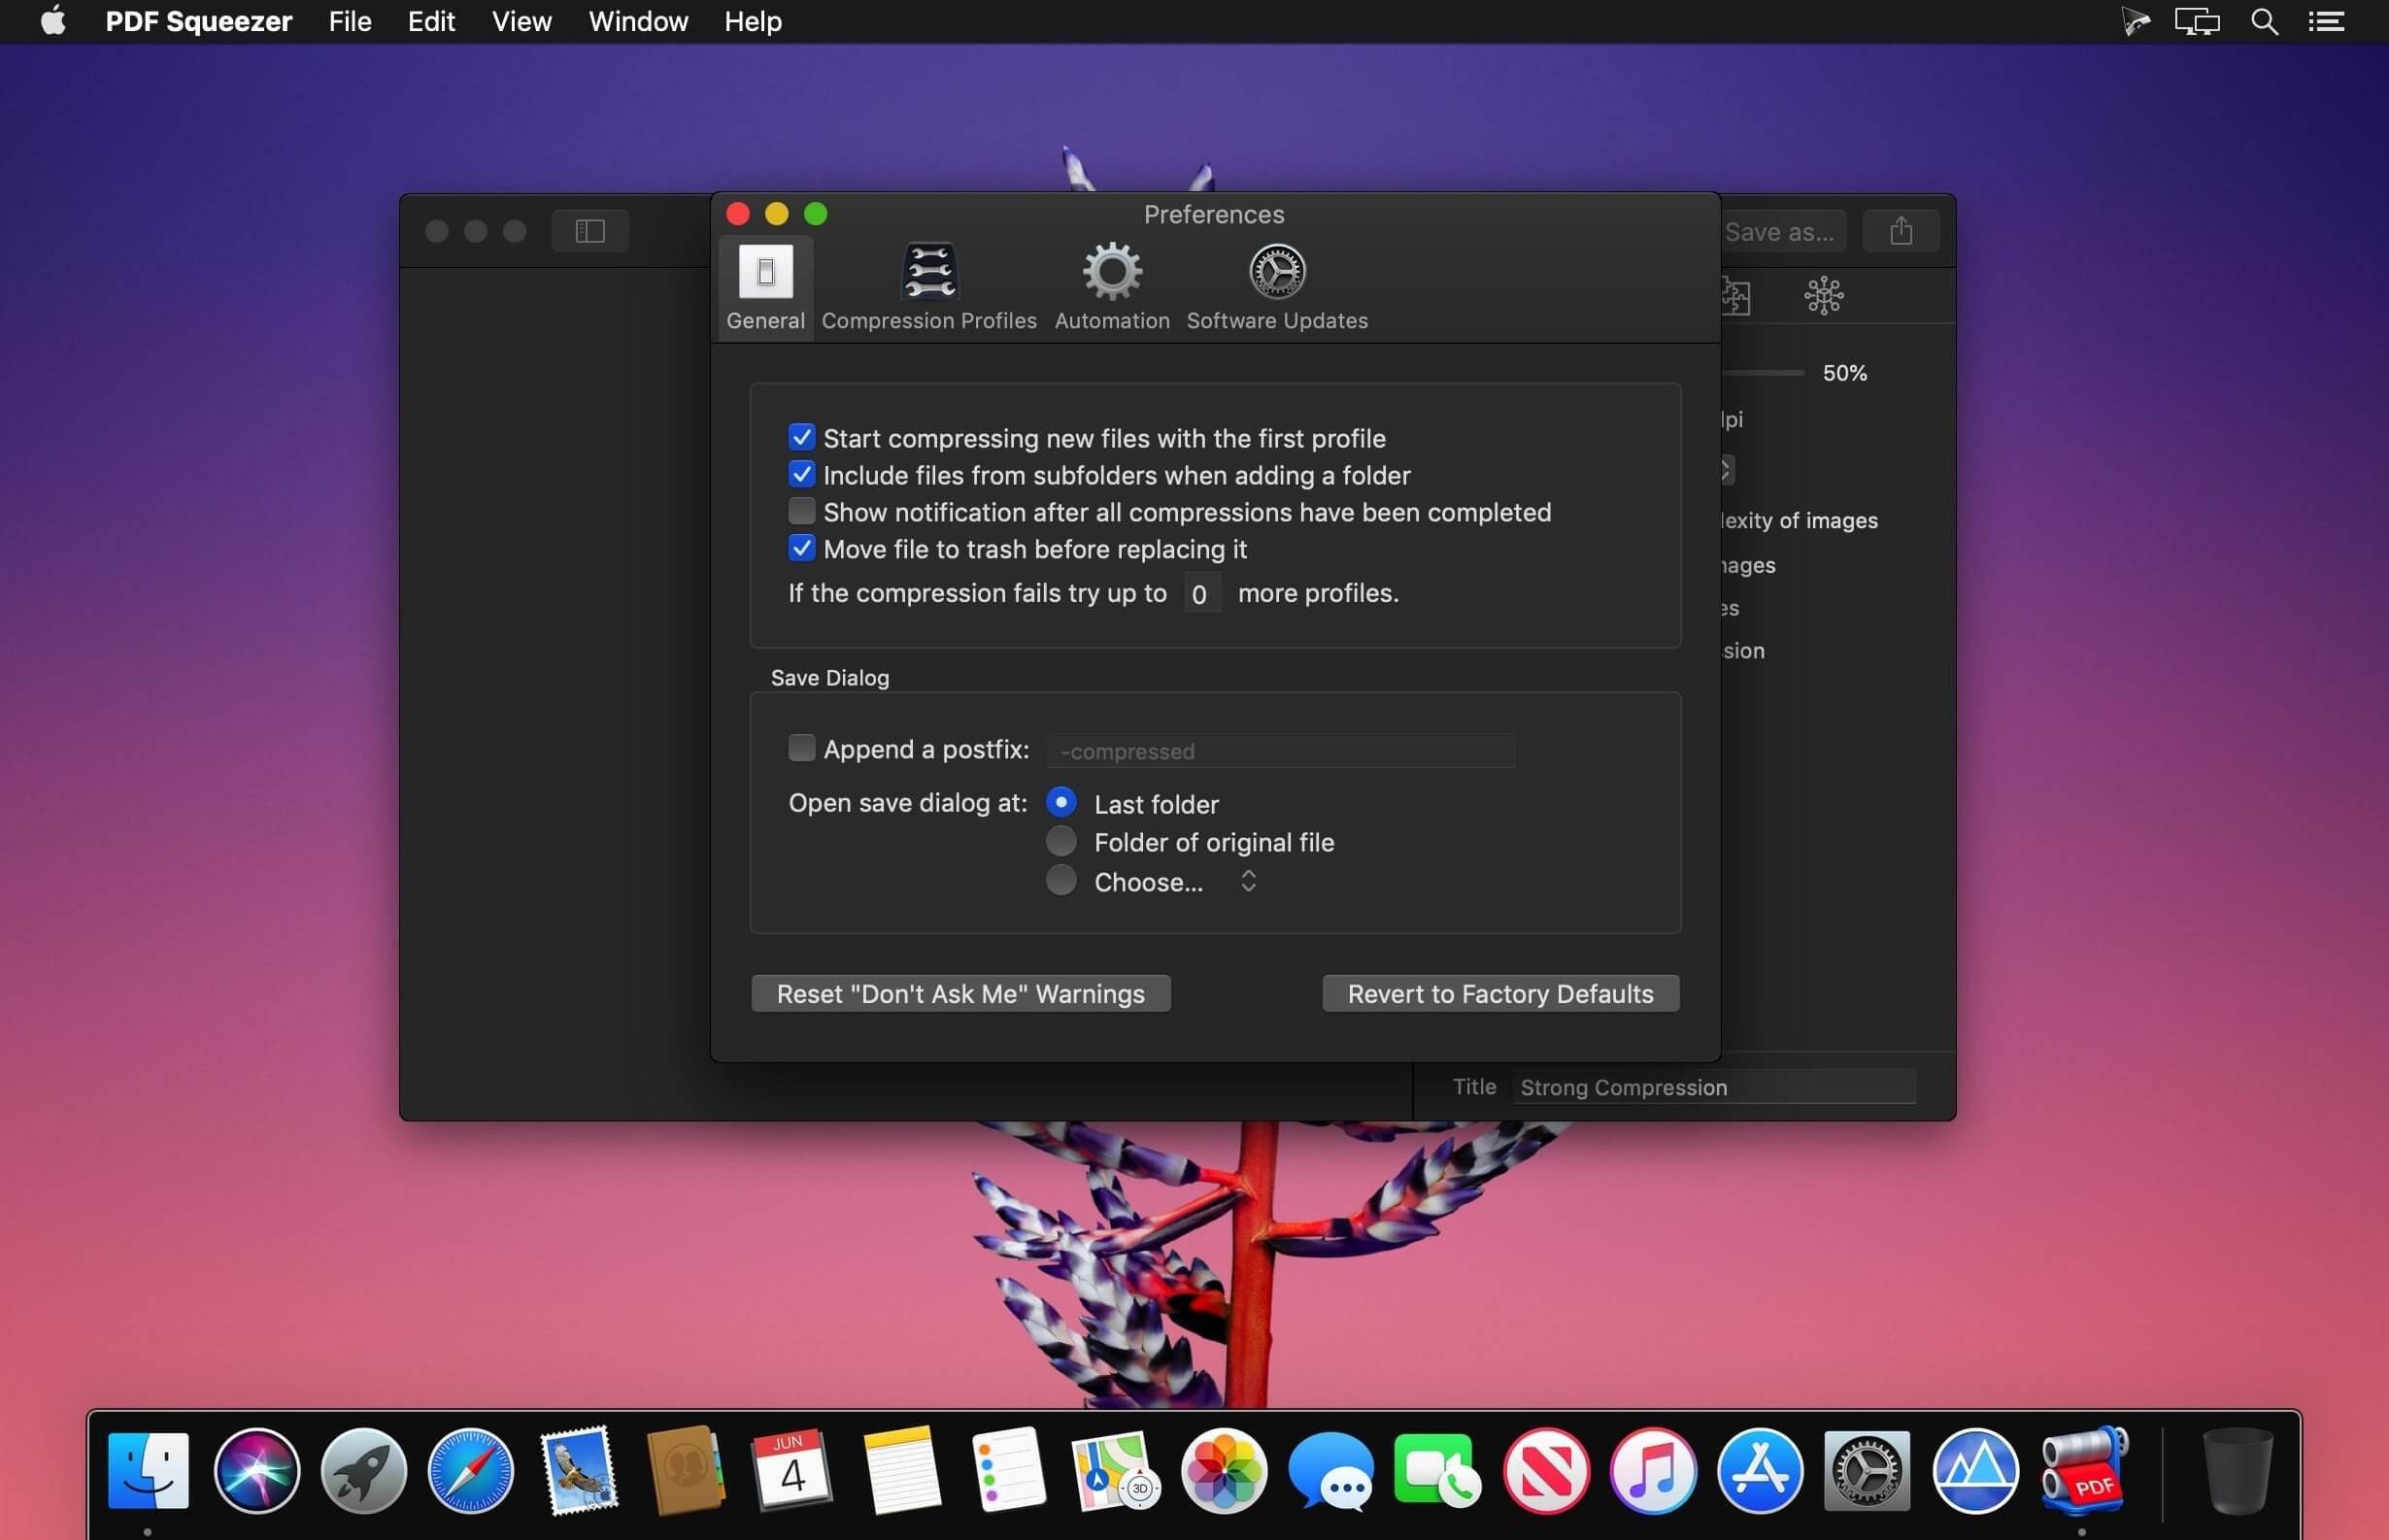The width and height of the screenshot is (2389, 1540).
Task: Click Revert to Factory Defaults
Action: (x=1499, y=993)
